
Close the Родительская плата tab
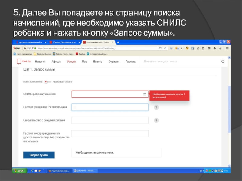click(x=113, y=42)
